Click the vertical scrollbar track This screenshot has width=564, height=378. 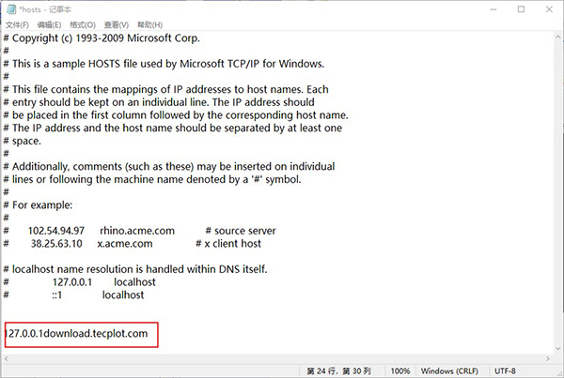(x=556, y=188)
